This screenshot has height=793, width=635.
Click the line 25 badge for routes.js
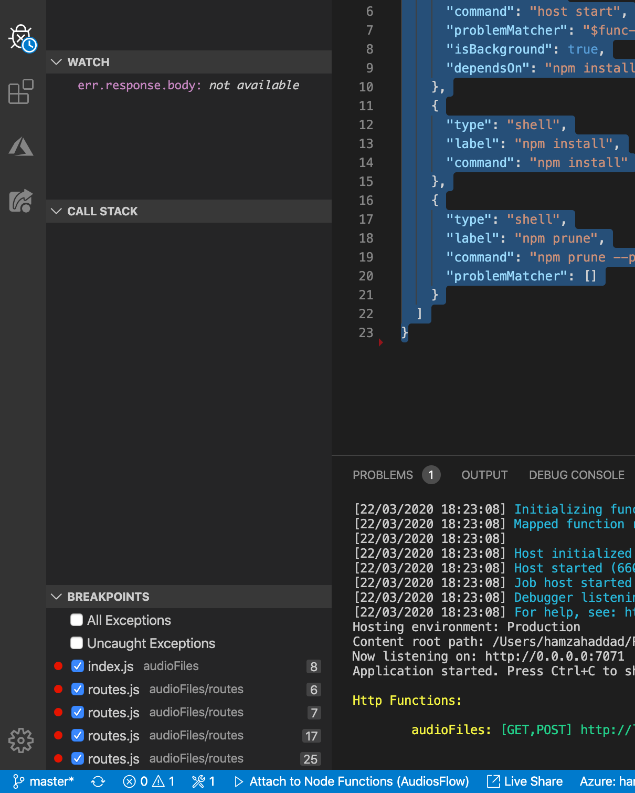[310, 759]
